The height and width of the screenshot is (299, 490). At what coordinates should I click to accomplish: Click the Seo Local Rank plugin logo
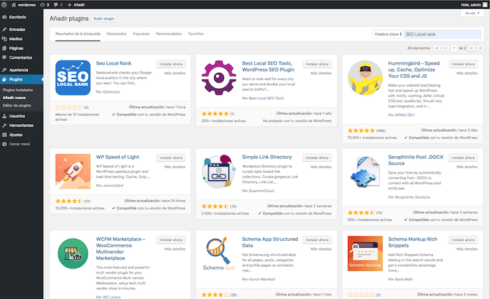pyautogui.click(x=73, y=78)
